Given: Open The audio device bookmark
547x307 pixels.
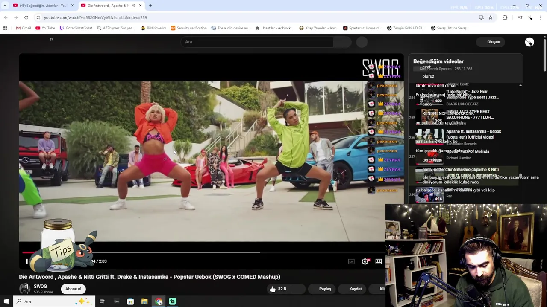Looking at the screenshot, I should 230,28.
